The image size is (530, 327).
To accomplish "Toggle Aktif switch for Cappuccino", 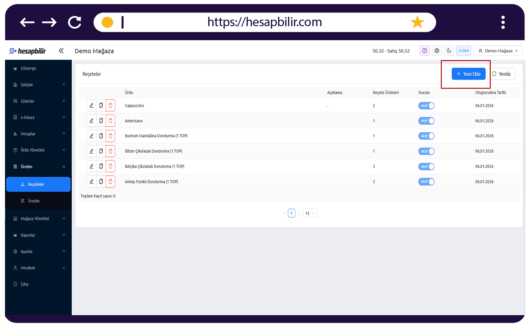I will pos(426,106).
